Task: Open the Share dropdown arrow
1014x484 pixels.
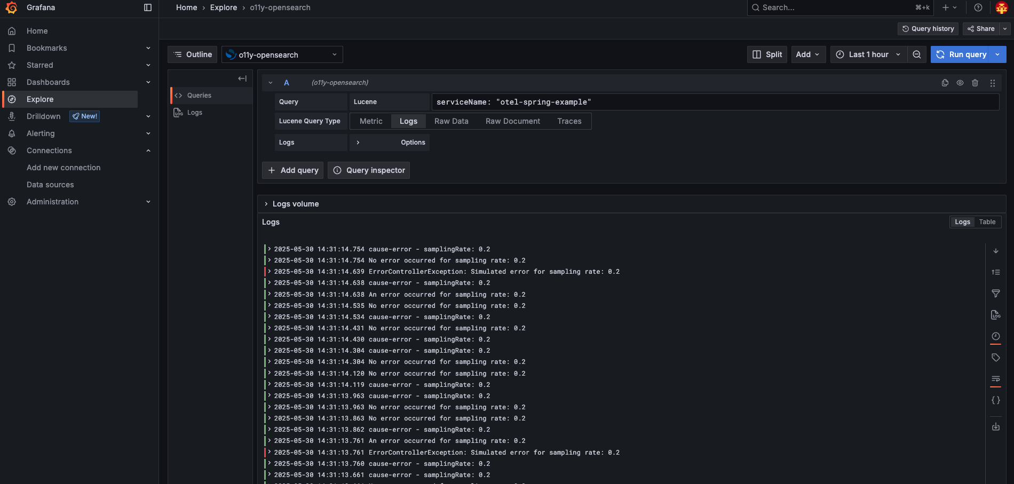Action: 1005,29
